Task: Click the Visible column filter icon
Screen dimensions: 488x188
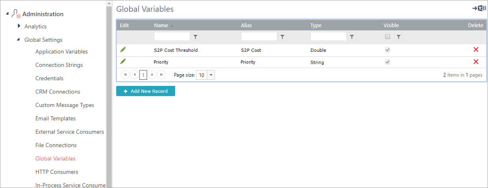Action: (399, 37)
